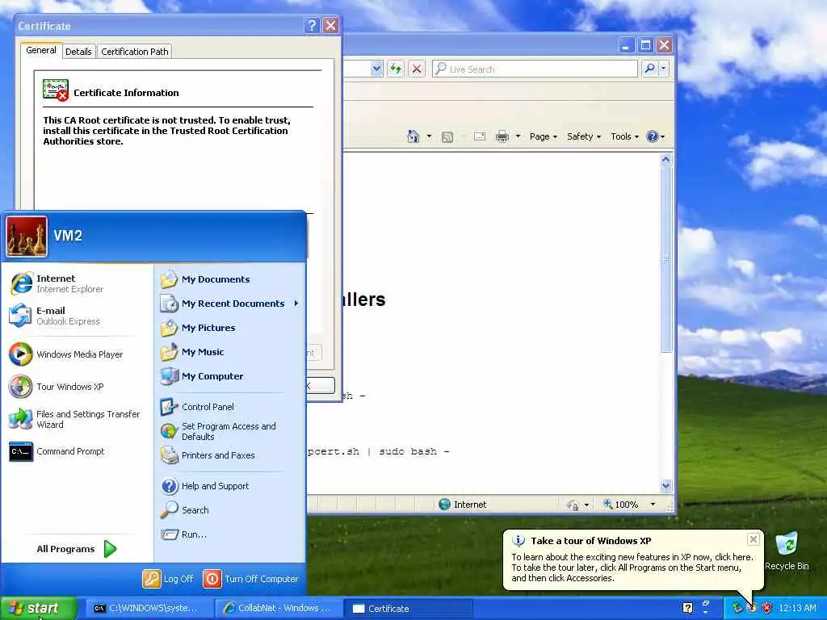
Task: Click Turn Off Computer button
Action: [250, 579]
